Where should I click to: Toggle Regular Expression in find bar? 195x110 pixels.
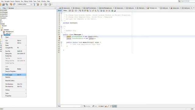click(x=111, y=106)
